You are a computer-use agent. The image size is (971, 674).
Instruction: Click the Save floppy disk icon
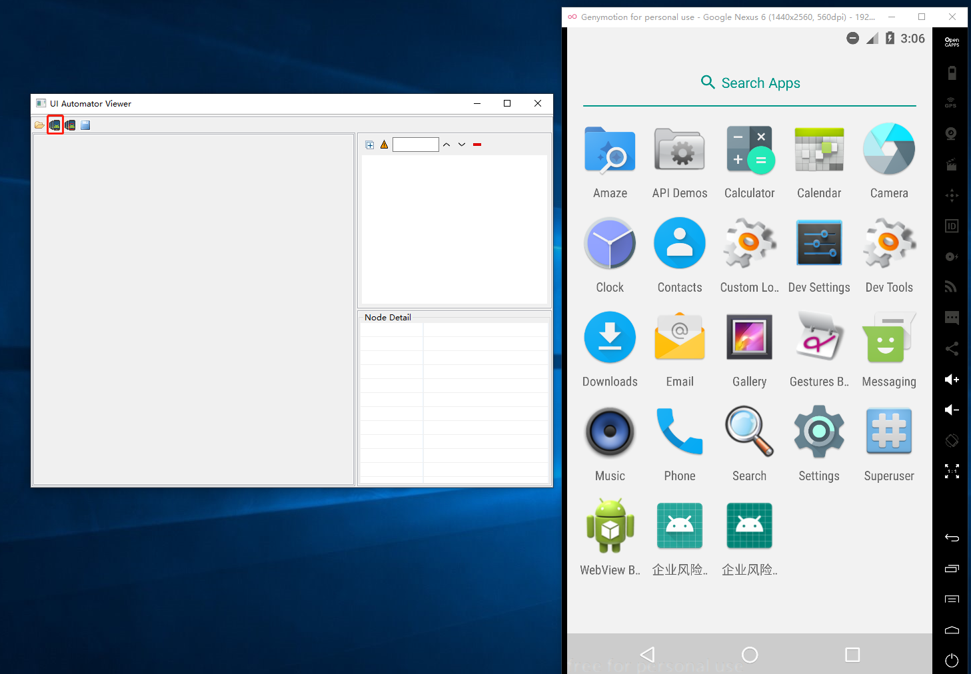[x=85, y=125]
